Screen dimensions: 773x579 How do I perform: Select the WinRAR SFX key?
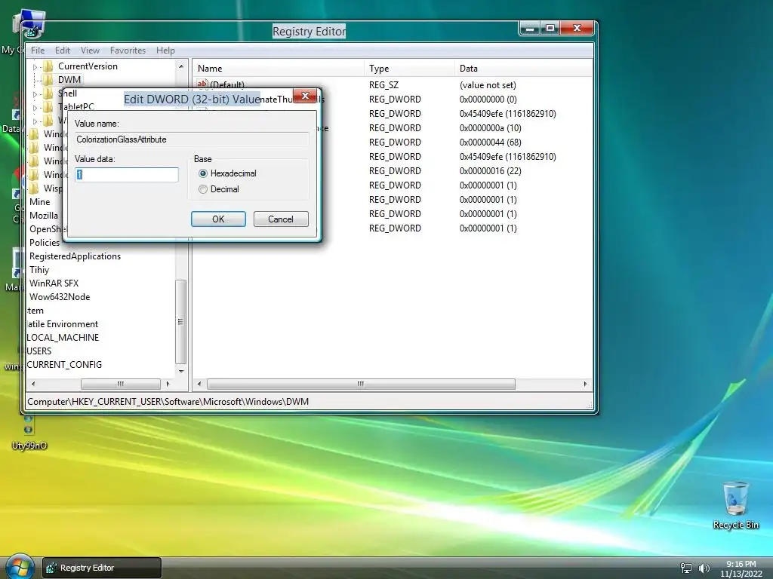[54, 283]
